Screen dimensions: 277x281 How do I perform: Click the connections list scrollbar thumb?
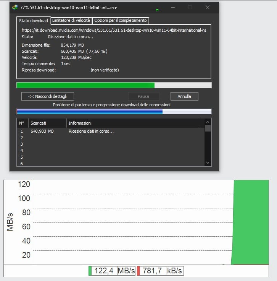[208, 128]
